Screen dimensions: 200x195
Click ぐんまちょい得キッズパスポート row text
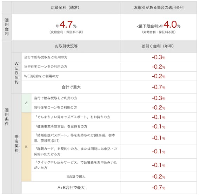coord(72,117)
